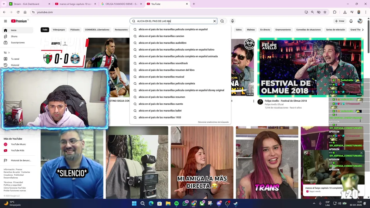Screen dimensions: 370x208
Task: Select the Restaurantes filter chip
Action: click(121, 30)
